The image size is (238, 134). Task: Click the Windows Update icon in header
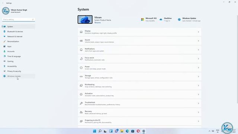179,19
